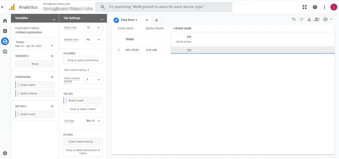Screen dimensions: 339x159
Task: Click the Drop or select dimension box under Columns
Action: click(83, 60)
